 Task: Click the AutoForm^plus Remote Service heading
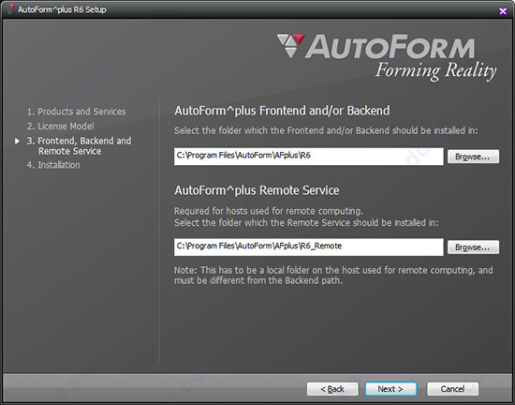tap(257, 190)
